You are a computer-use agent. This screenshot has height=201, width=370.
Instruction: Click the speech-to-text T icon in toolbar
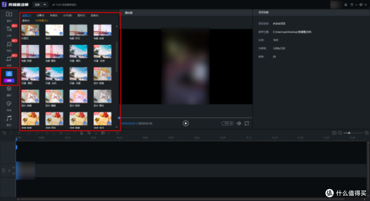[x=89, y=133]
